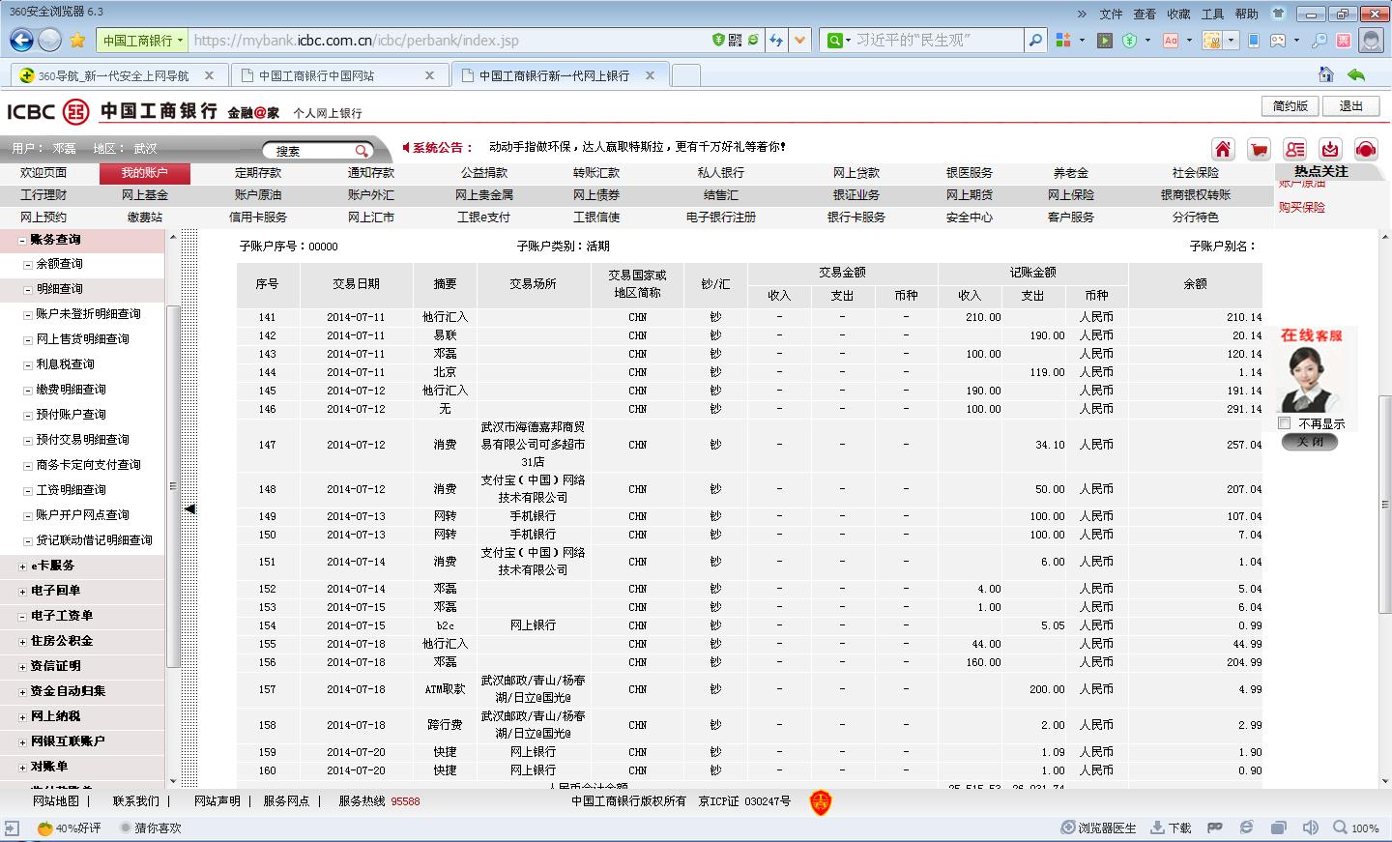The height and width of the screenshot is (842, 1392).
Task: Expand the e卡服务 tree section
Action: point(22,566)
